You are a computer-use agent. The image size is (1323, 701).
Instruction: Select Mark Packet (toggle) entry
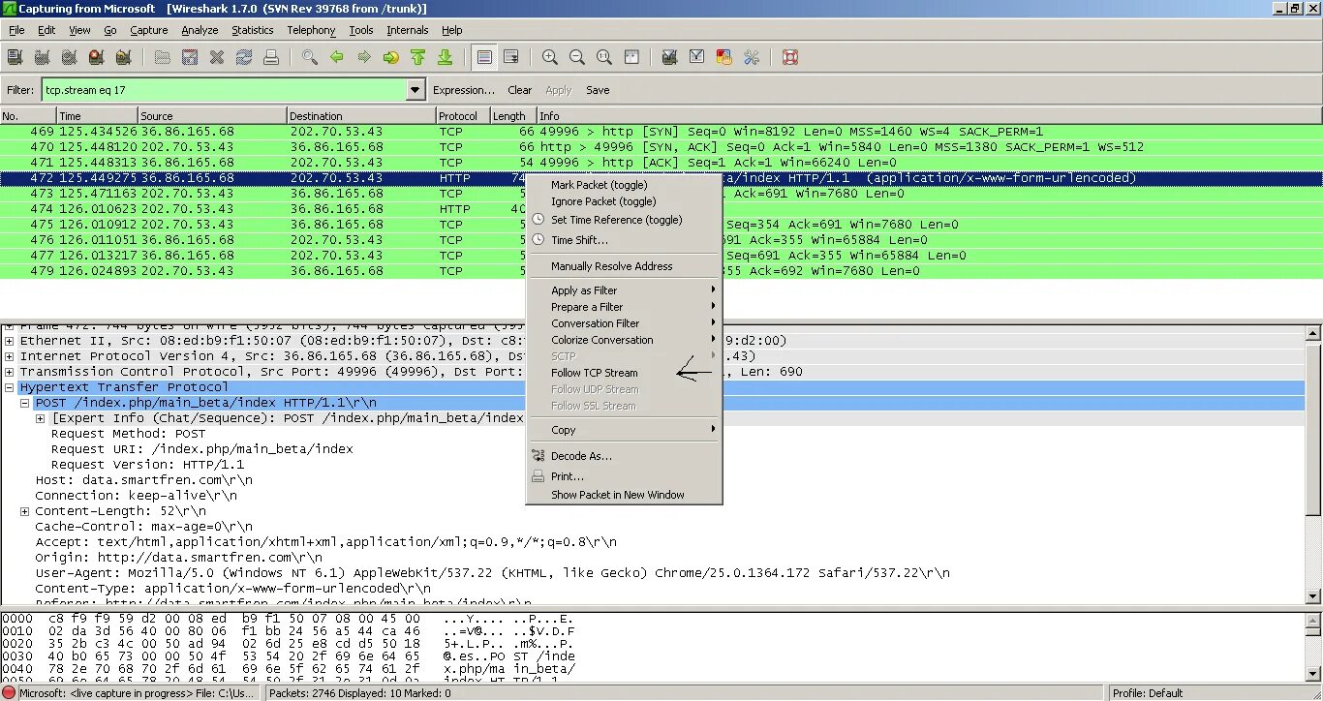(625, 185)
